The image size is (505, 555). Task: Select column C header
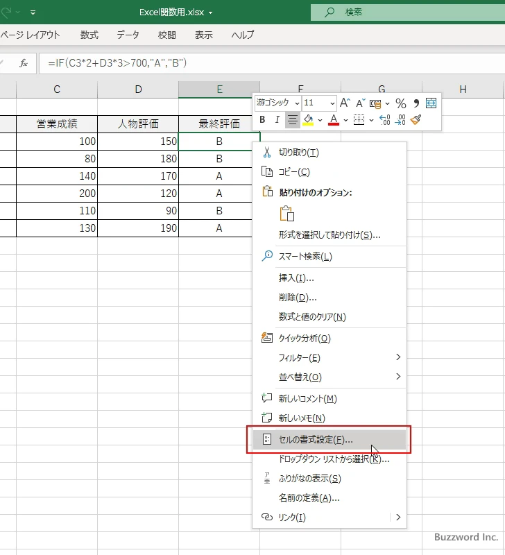coord(57,89)
